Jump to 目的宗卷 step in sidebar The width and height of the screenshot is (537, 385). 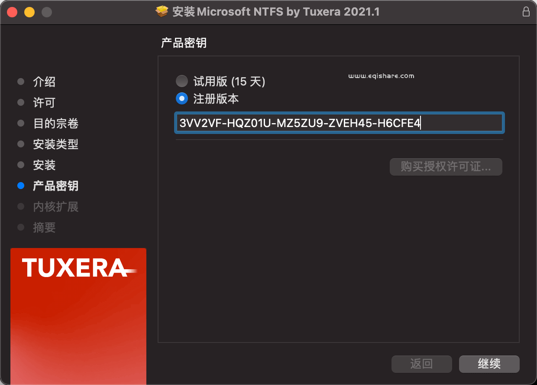pyautogui.click(x=55, y=124)
